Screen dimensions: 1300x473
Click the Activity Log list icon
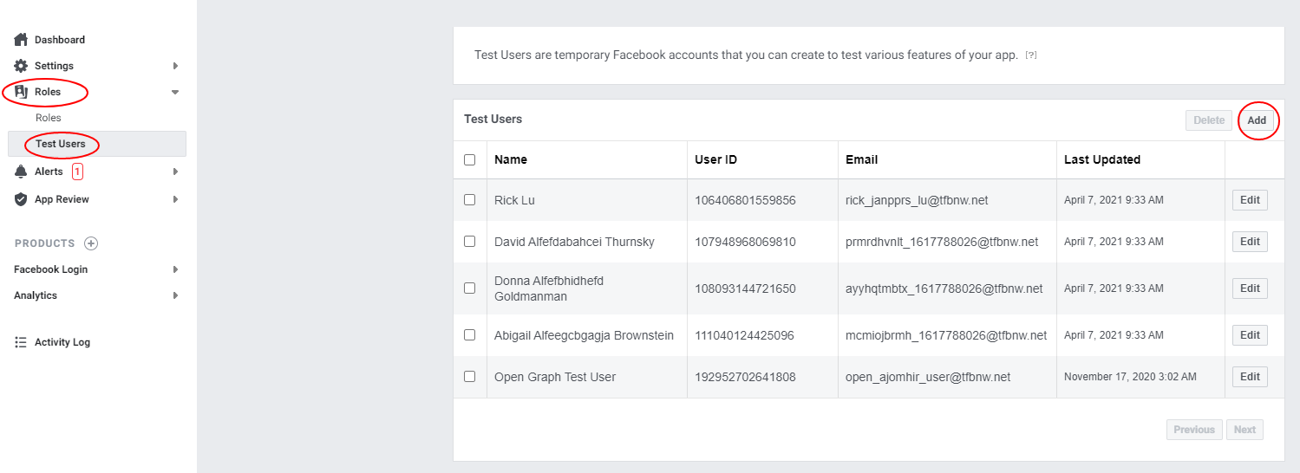tap(21, 342)
